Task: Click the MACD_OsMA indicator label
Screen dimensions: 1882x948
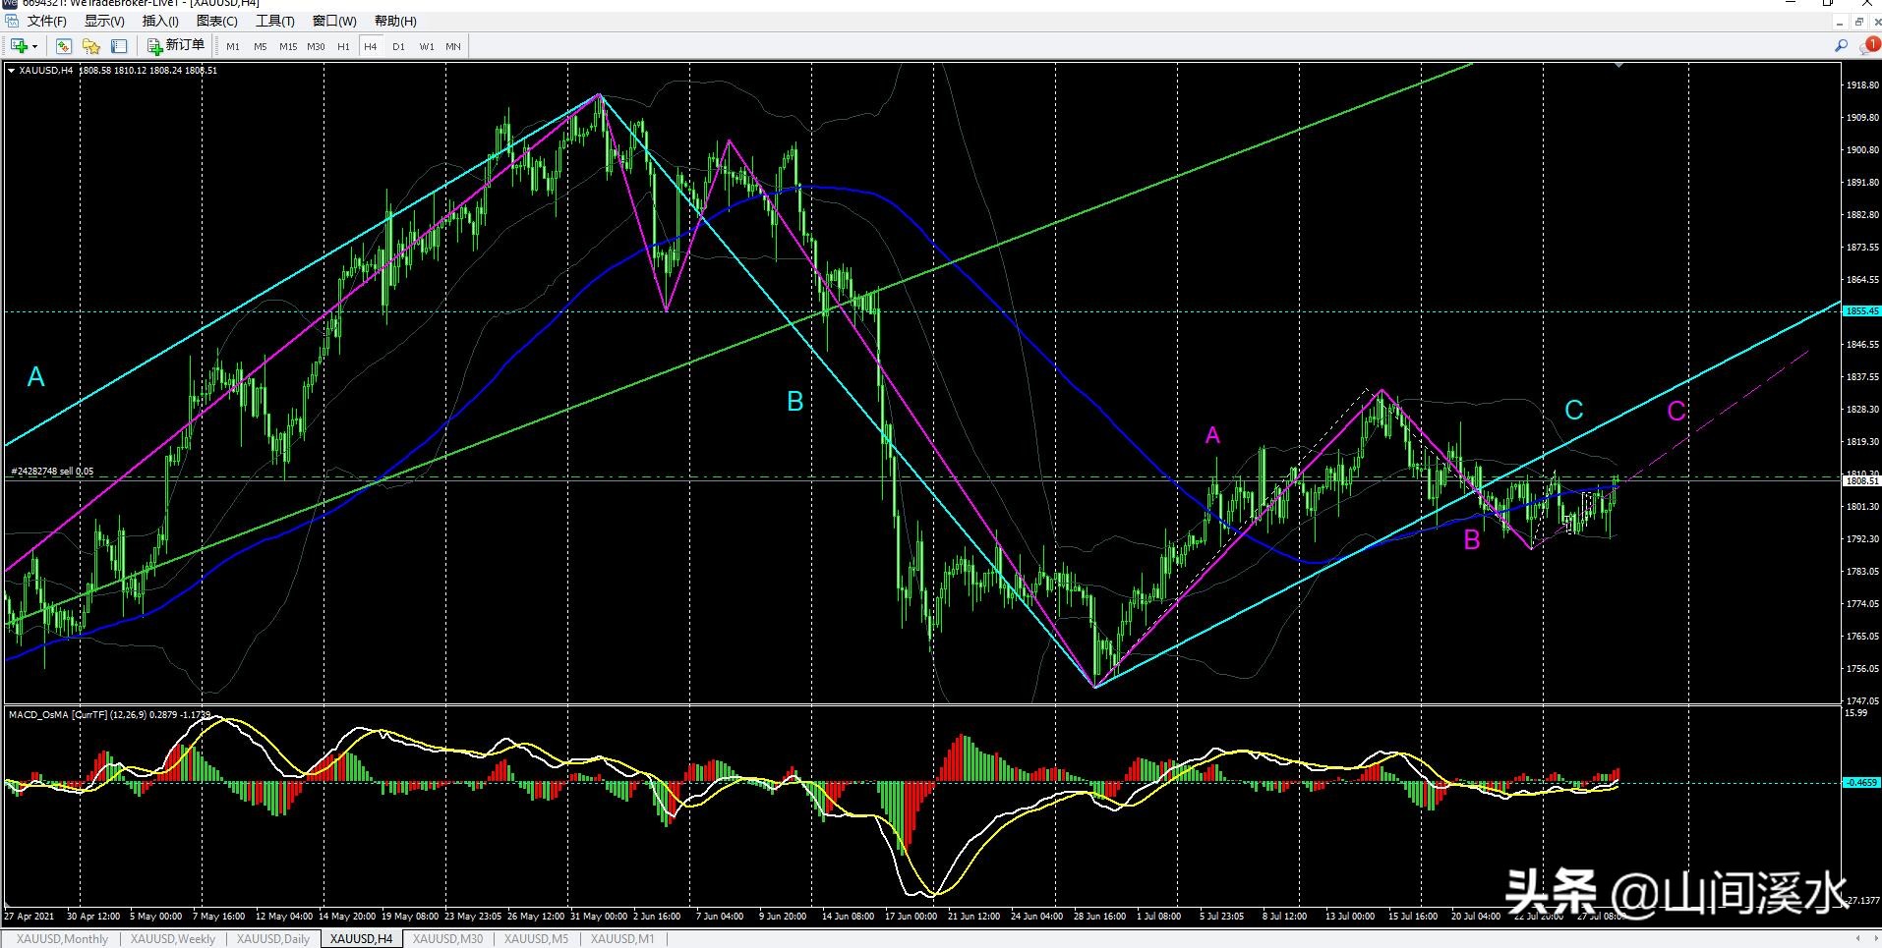Action: [109, 714]
